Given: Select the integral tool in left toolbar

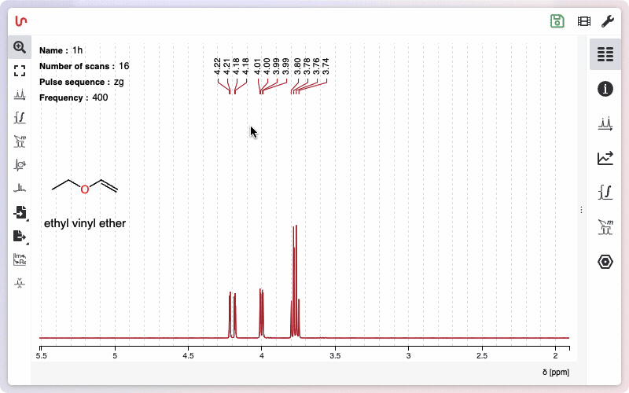Looking at the screenshot, I should pyautogui.click(x=20, y=118).
